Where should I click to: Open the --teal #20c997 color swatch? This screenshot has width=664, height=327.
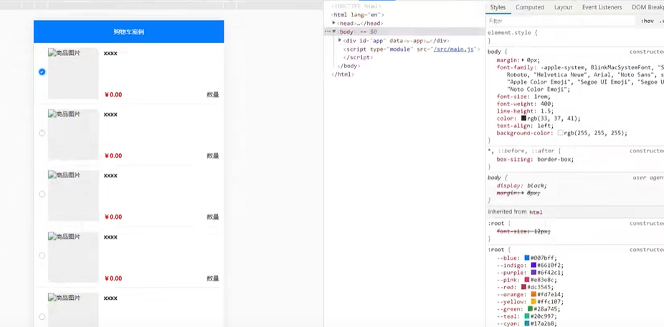527,316
